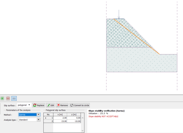183x133 pixels.
Task: Remove analysis stage with red minus icon
Action: click(8, 99)
